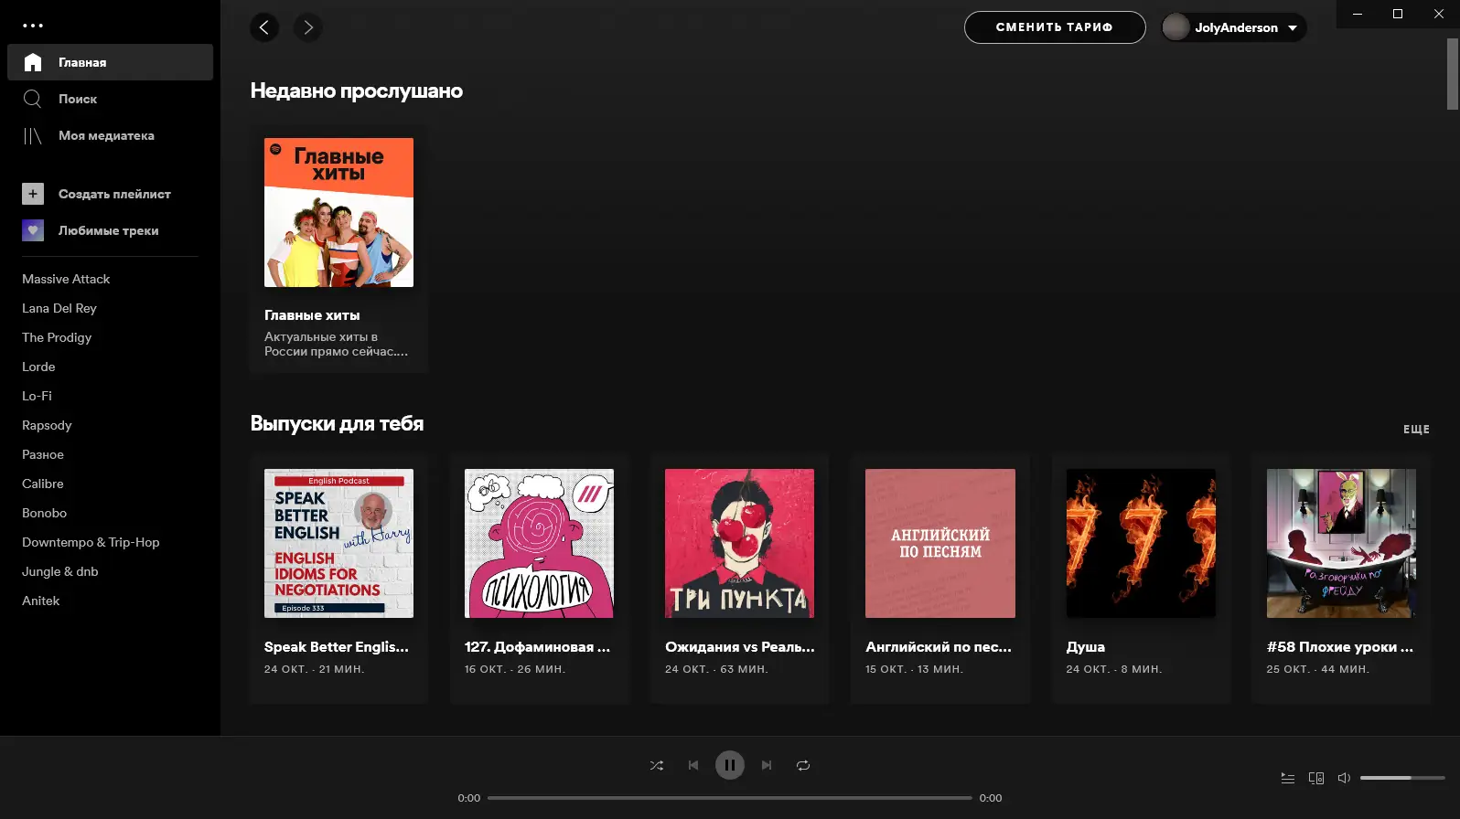Click the Ожидания vs Реаль... episode title

(x=740, y=647)
